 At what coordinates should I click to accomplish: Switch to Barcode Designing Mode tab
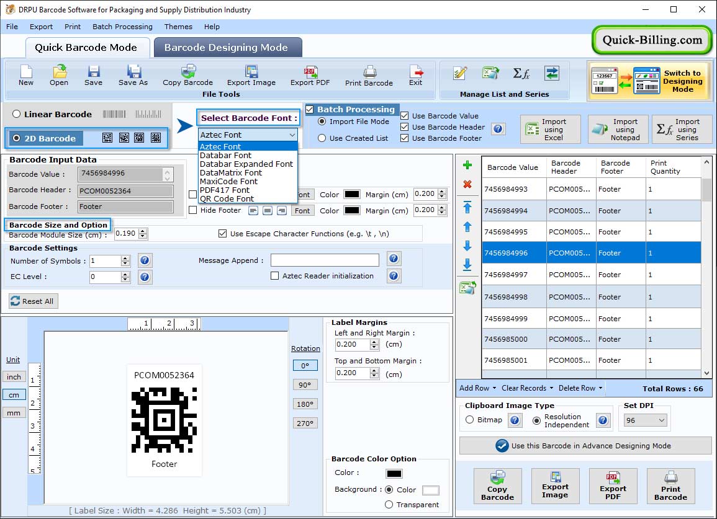click(x=228, y=48)
